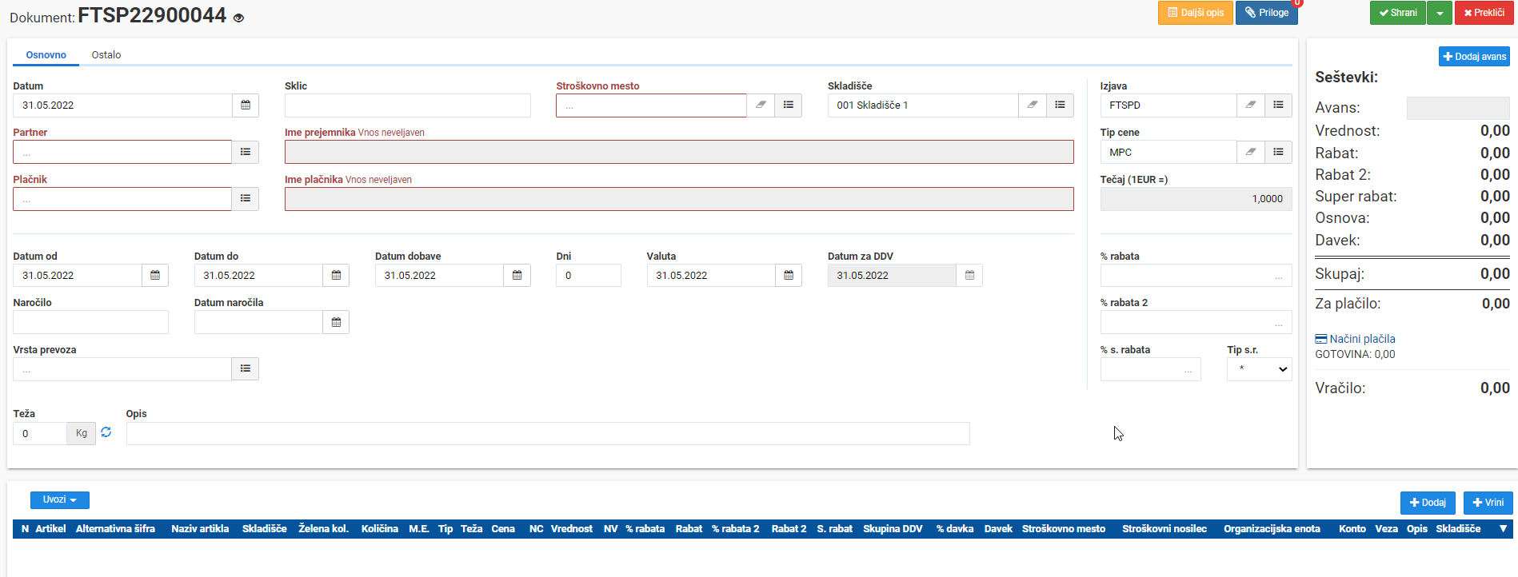Open the Izjava list lookup
The width and height of the screenshot is (1518, 577).
1278,105
